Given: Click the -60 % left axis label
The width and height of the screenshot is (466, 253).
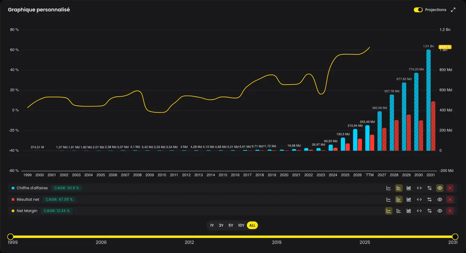Looking at the screenshot, I should (x=14, y=171).
